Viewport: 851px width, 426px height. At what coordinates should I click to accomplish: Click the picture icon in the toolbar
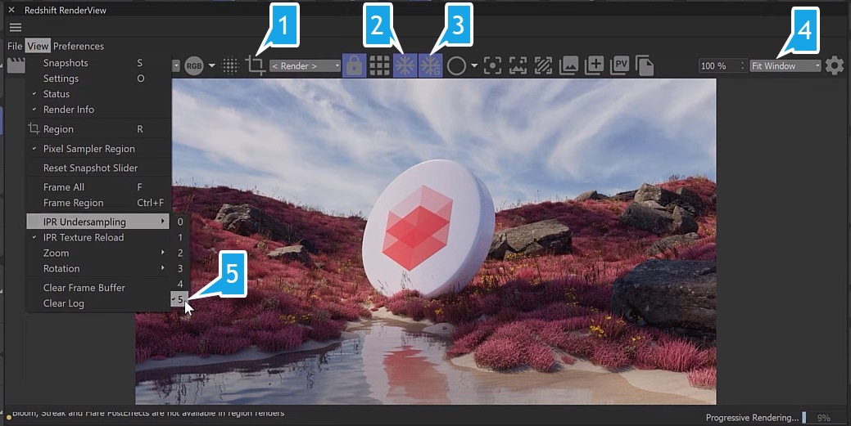pos(568,66)
